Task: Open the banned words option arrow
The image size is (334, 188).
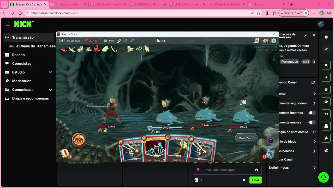Action: pos(314,151)
